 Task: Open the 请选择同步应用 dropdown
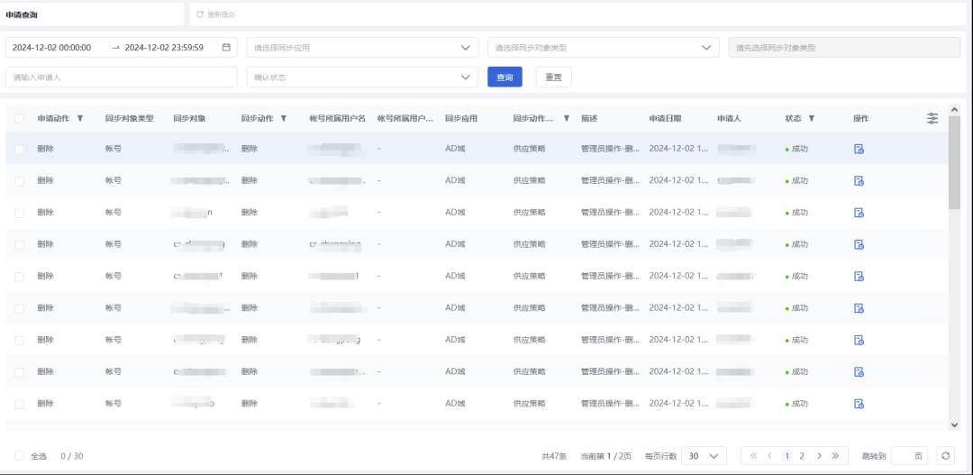[362, 47]
